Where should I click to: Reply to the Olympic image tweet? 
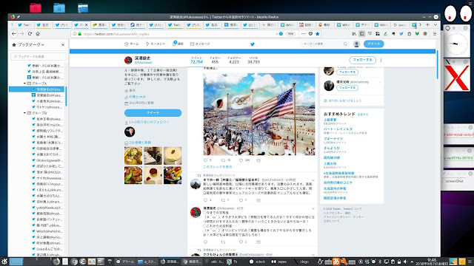(206, 160)
